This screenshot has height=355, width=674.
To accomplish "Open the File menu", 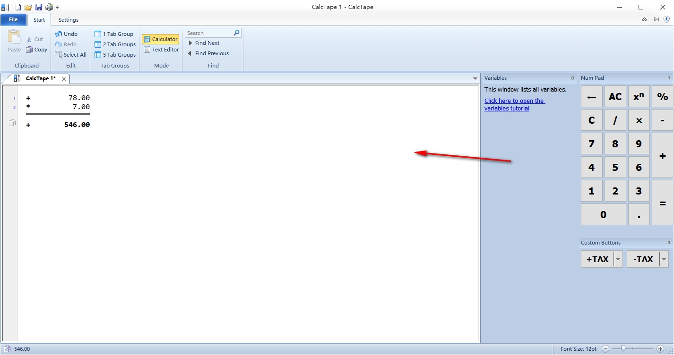I will tap(13, 20).
